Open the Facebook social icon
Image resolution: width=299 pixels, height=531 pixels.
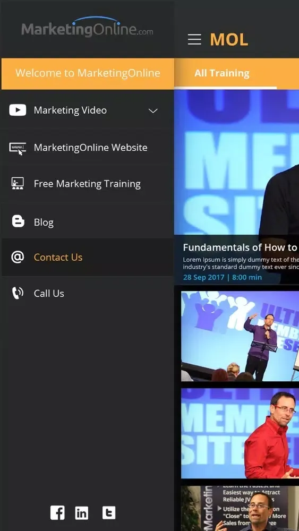tap(57, 513)
